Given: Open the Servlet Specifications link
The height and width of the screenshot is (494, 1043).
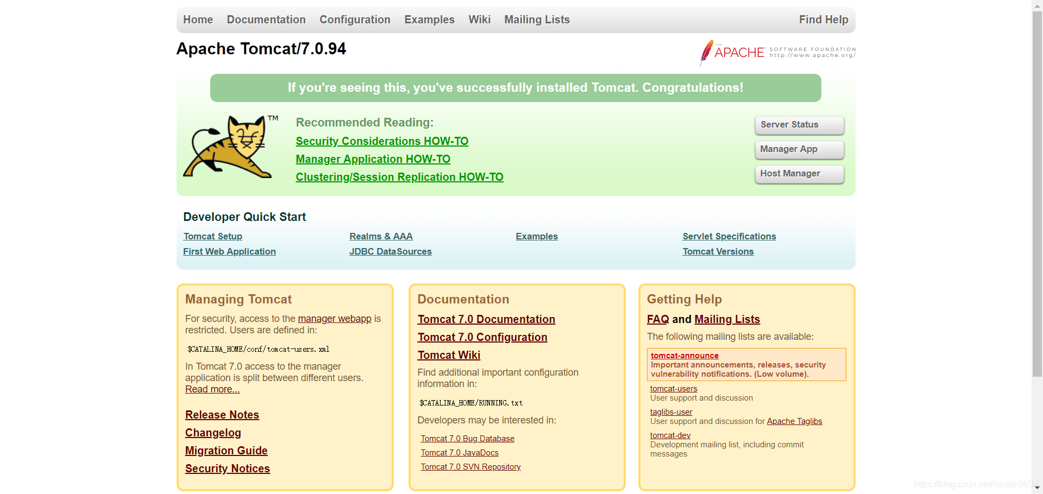Looking at the screenshot, I should 729,236.
